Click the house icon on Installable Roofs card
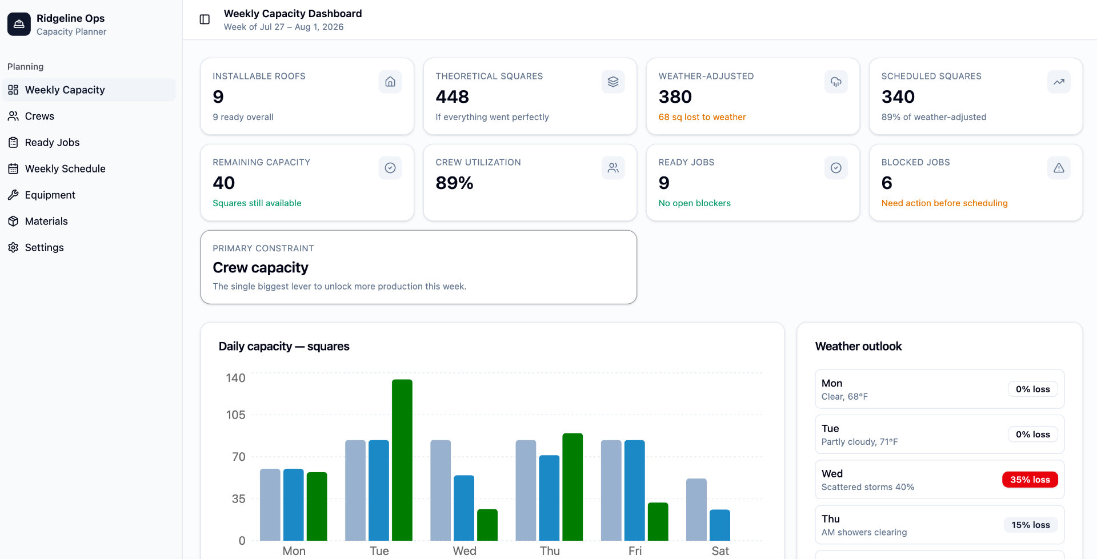This screenshot has height=559, width=1097. coord(390,82)
